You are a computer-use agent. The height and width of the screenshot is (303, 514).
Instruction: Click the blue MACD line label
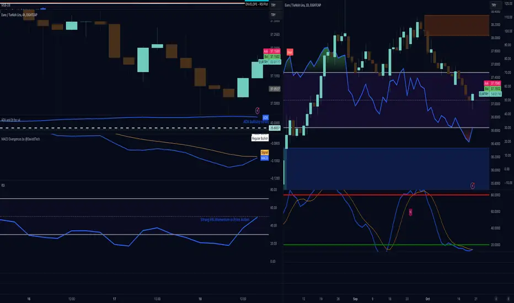pyautogui.click(x=265, y=158)
